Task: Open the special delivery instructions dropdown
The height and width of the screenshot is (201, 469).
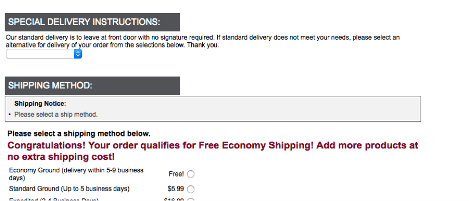Action: pyautogui.click(x=44, y=54)
